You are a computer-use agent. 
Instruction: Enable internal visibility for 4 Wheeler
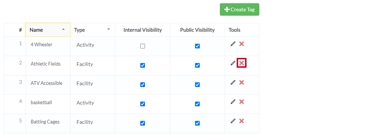143,46
